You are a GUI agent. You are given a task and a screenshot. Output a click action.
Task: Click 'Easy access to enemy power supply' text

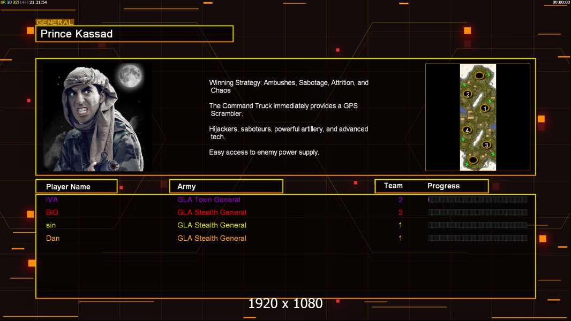pos(264,152)
